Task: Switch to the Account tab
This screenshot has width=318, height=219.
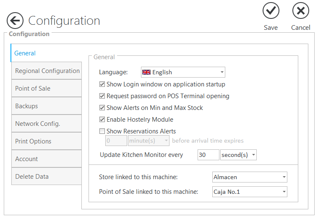Action: click(47, 159)
